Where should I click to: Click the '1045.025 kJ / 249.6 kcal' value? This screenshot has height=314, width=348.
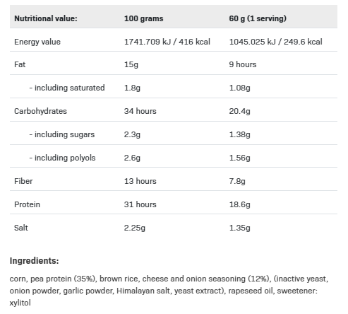[275, 42]
